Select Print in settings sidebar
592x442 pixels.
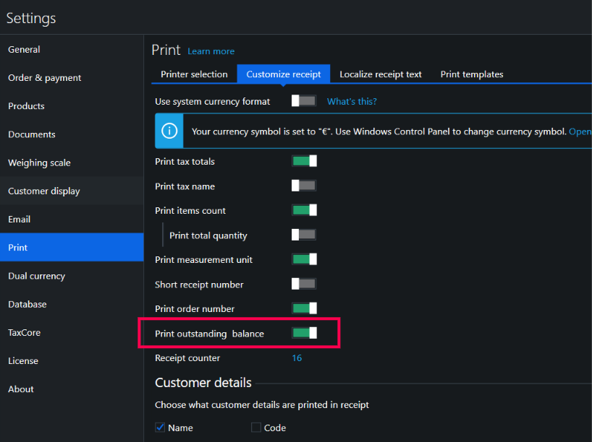click(x=72, y=247)
